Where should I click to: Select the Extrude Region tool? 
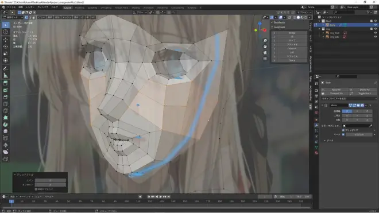click(x=6, y=83)
